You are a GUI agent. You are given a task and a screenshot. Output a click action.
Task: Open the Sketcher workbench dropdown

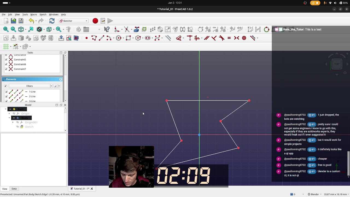(74, 21)
